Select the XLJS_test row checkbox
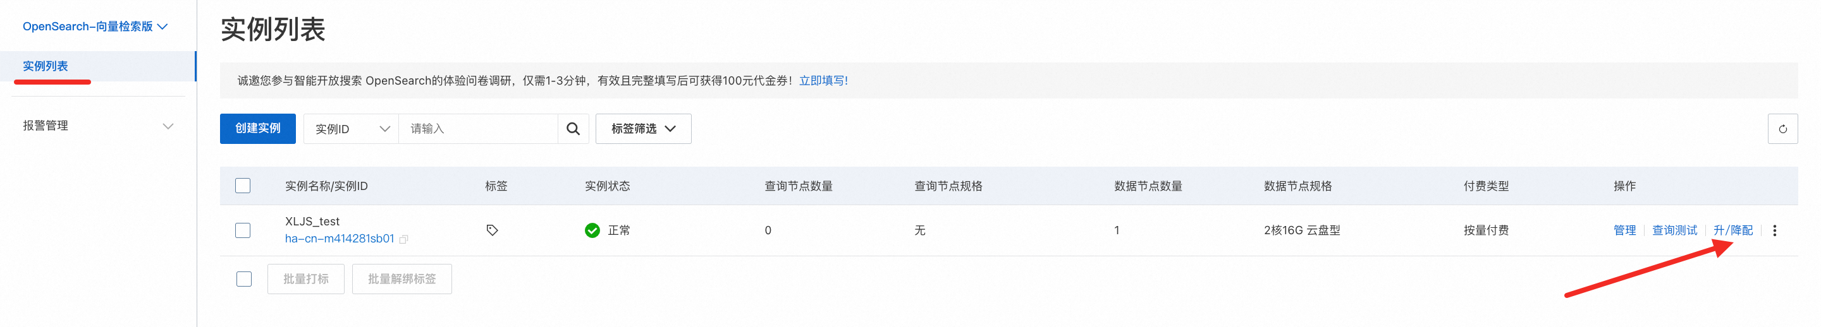 click(x=242, y=230)
